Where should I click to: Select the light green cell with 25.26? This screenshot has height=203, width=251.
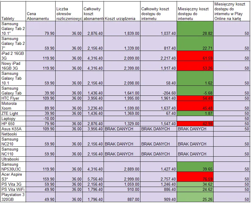click(195, 197)
